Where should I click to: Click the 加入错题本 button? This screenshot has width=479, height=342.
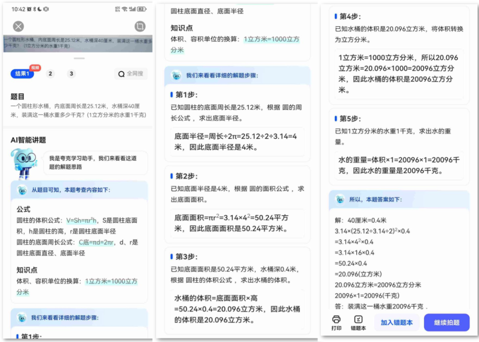coord(397,323)
